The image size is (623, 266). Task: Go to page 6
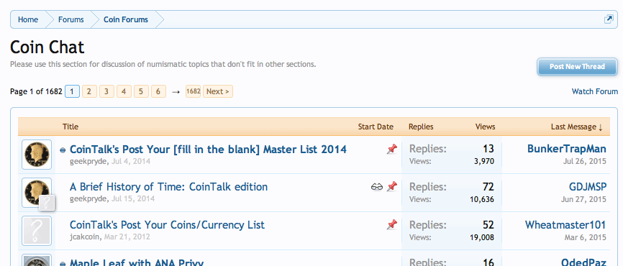pos(158,91)
